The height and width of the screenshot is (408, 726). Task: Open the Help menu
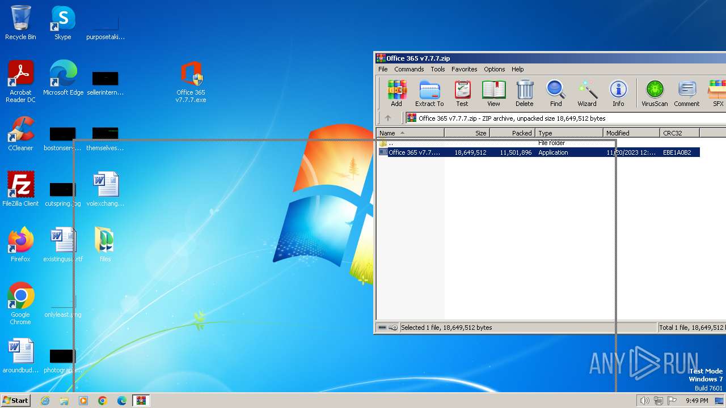click(517, 69)
